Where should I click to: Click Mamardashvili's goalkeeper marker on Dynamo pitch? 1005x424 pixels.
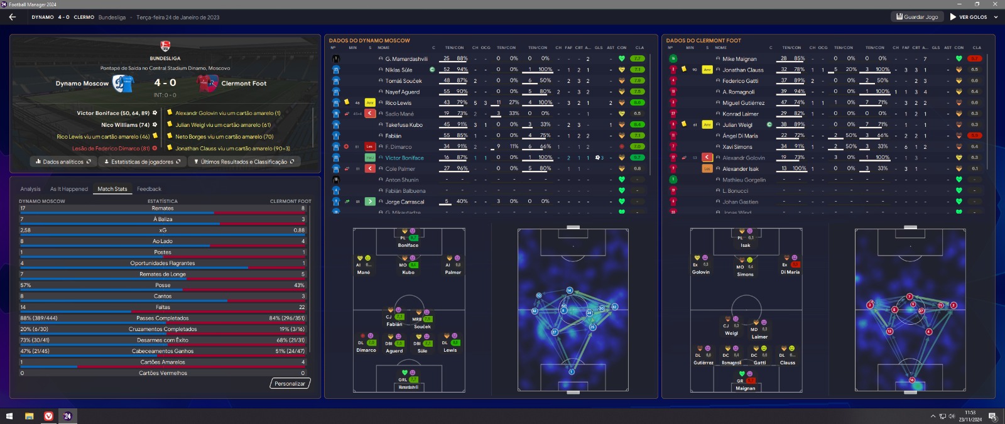coord(408,380)
